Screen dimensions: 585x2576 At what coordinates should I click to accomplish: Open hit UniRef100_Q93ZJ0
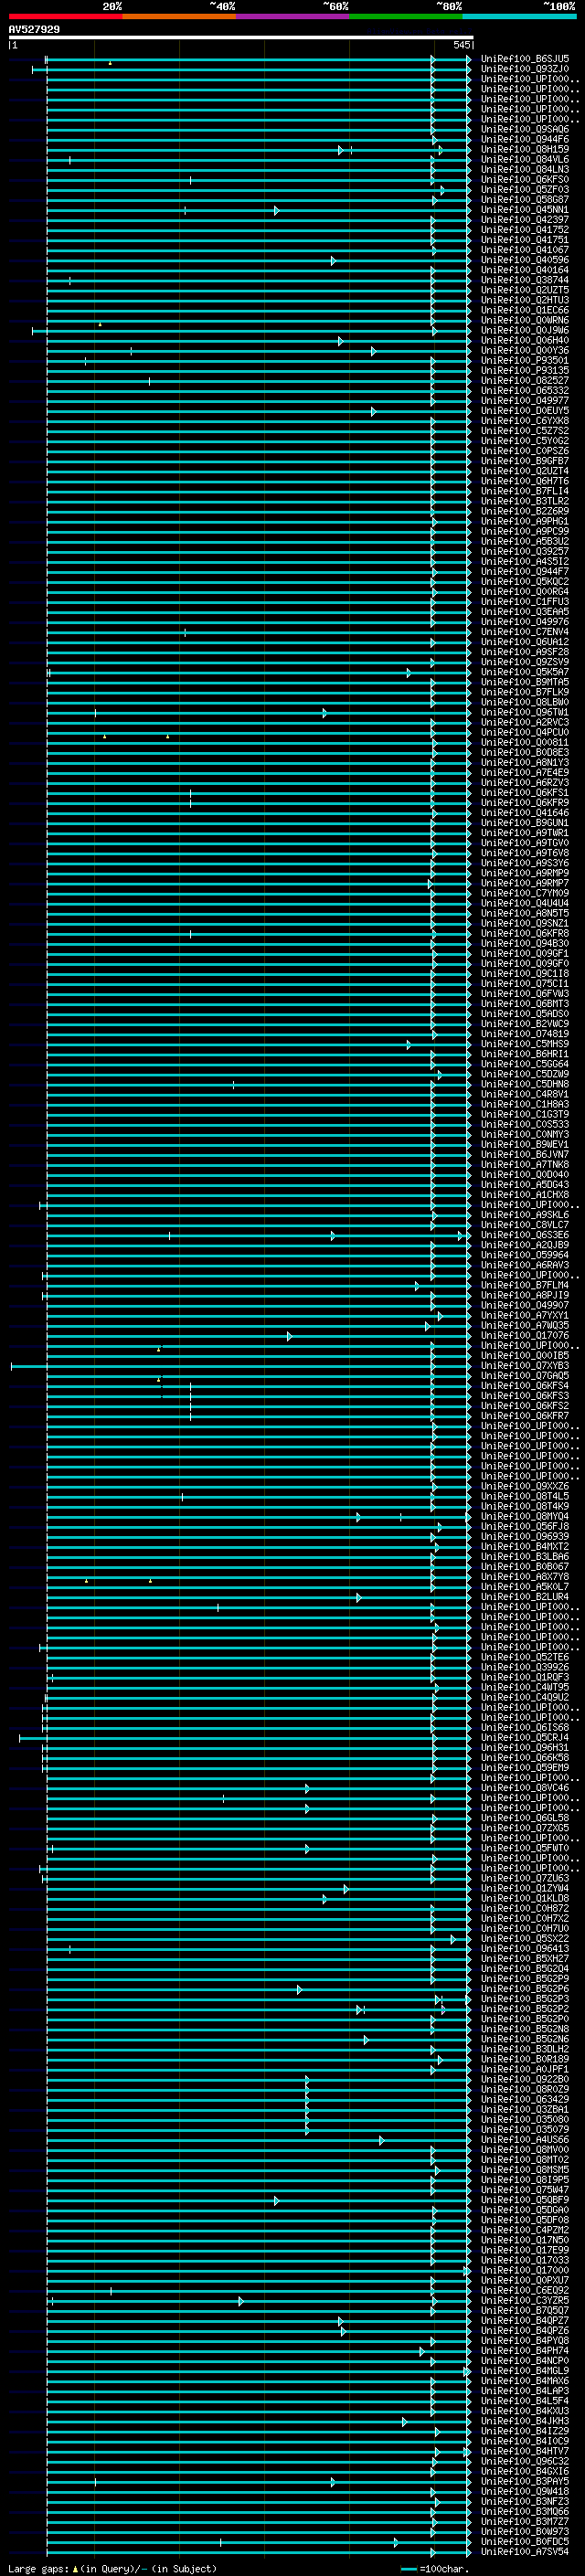[x=525, y=69]
